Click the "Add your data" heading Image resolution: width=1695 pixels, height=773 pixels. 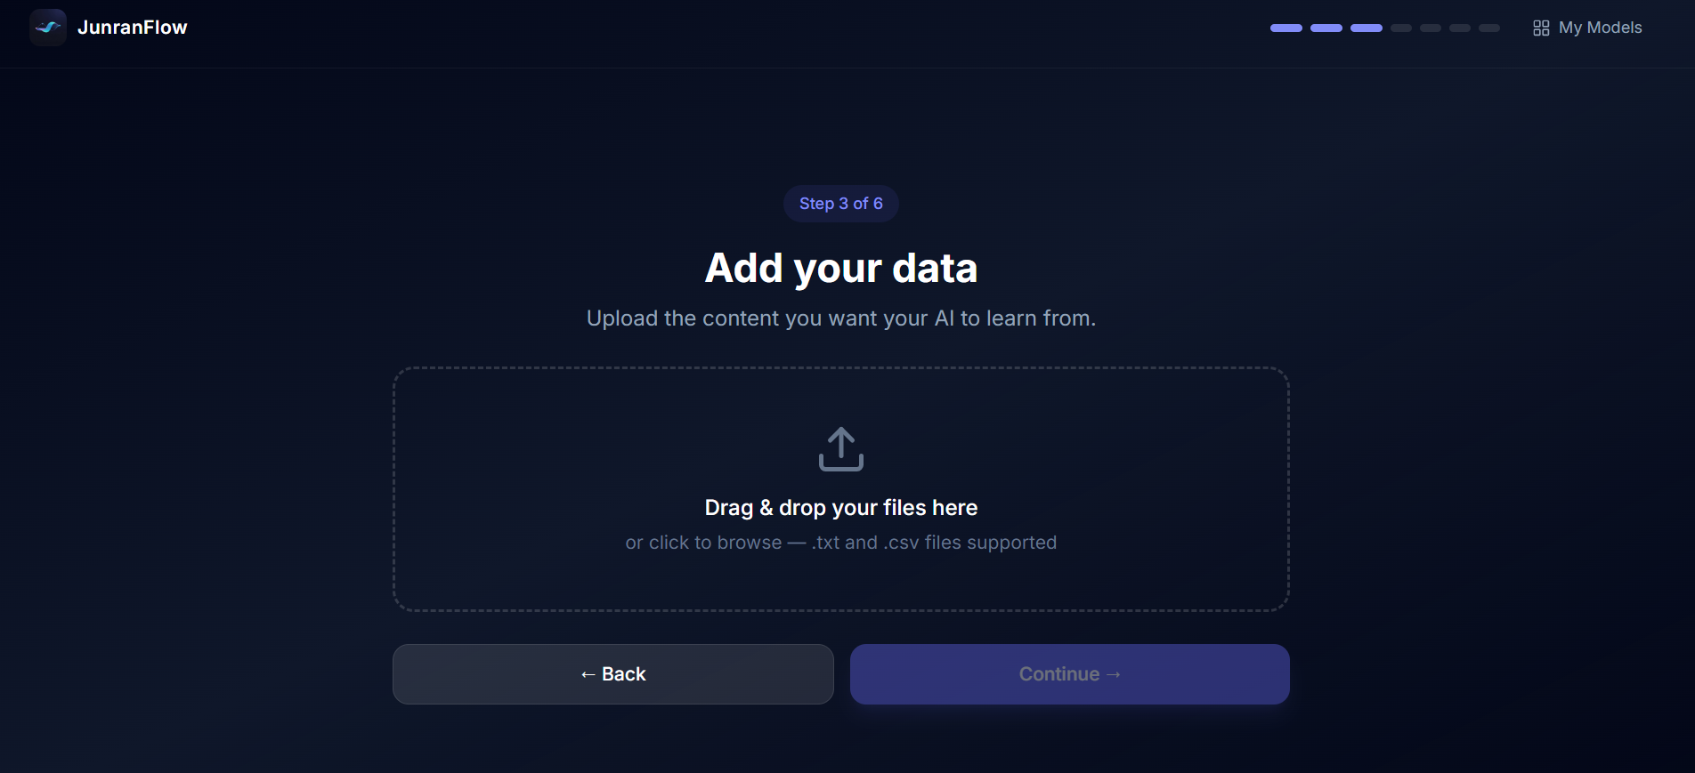841,269
